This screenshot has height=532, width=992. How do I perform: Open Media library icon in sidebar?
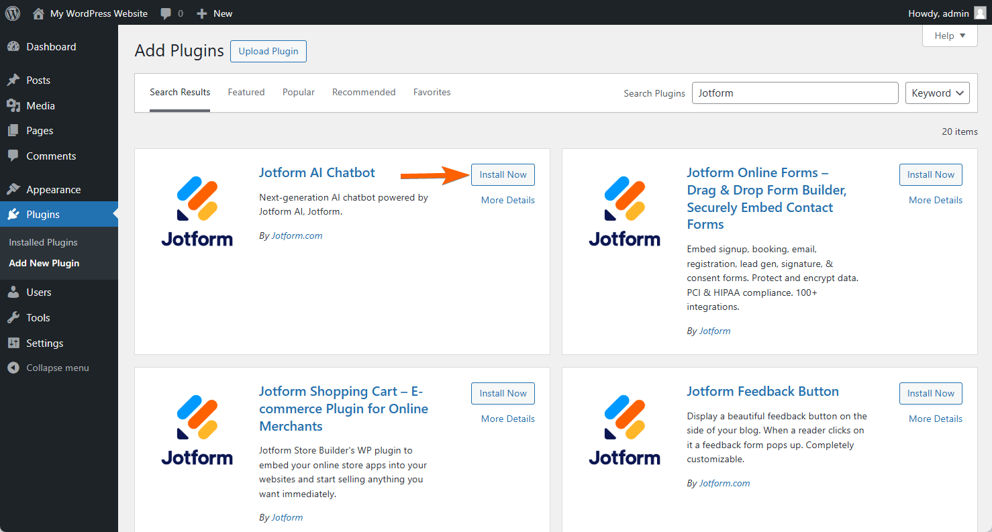click(13, 106)
